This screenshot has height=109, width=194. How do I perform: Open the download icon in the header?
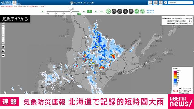pos(150,3)
